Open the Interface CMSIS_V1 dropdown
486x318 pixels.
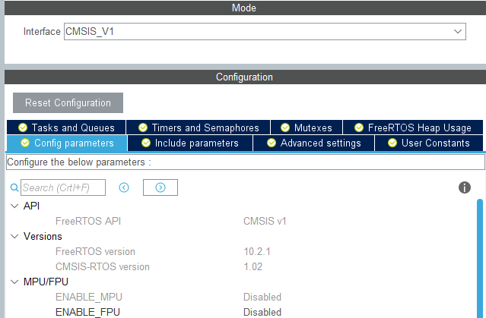265,32
